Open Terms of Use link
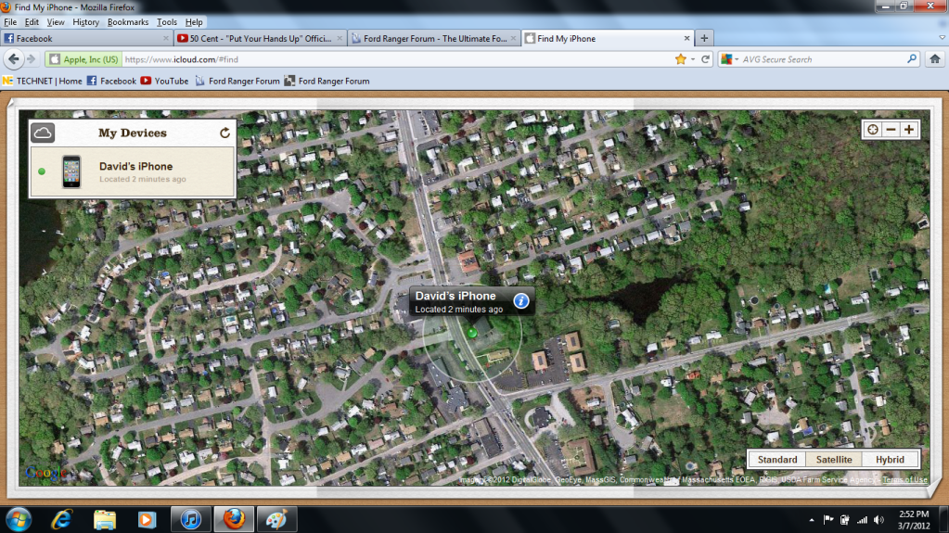The height and width of the screenshot is (533, 949). click(x=904, y=480)
